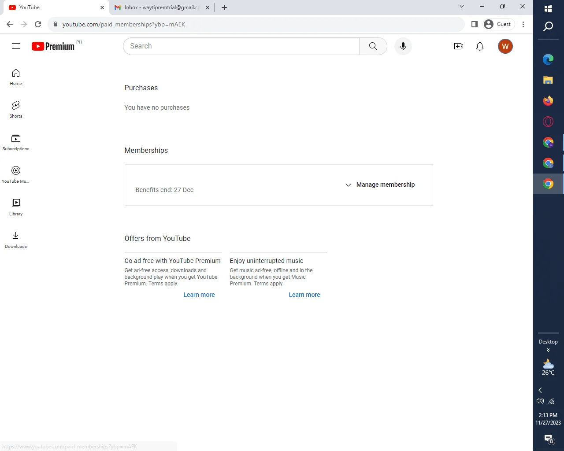This screenshot has height=451, width=564.
Task: Open File Explorer from taskbar
Action: coord(548,80)
